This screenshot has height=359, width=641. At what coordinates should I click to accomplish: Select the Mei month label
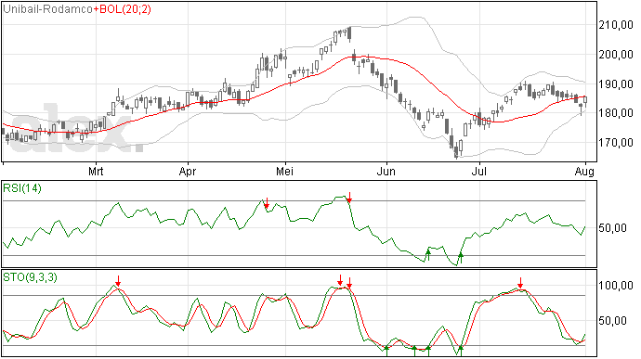(284, 171)
